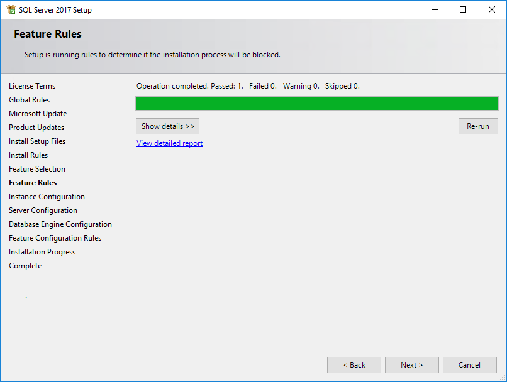Screen dimensions: 507x382
Task: Expand rule results with Show details button
Action: 167,126
